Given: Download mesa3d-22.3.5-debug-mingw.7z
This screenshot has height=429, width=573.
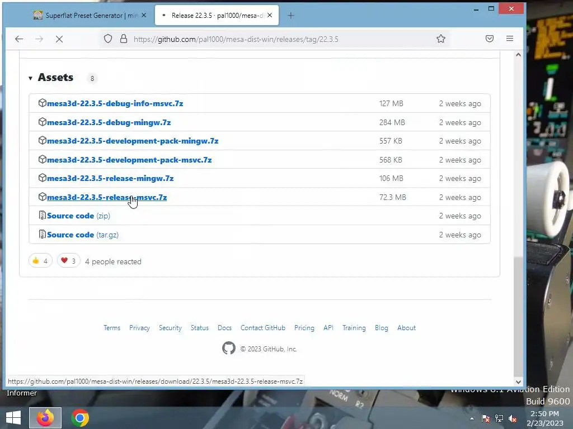Looking at the screenshot, I should pyautogui.click(x=109, y=122).
